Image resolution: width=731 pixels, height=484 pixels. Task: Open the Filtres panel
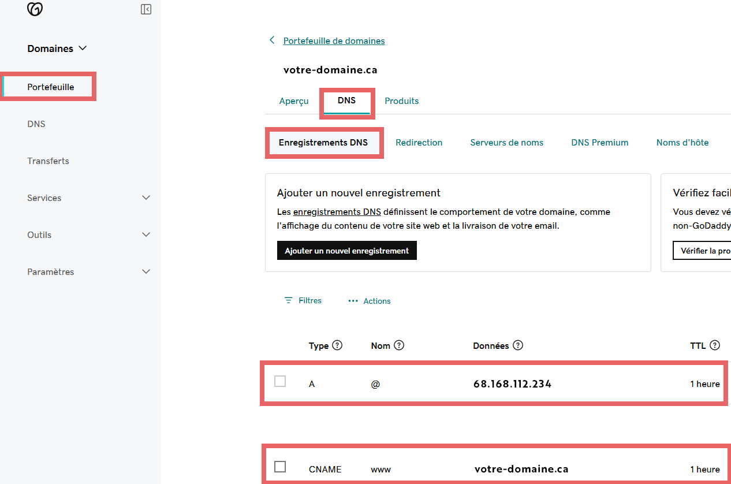click(303, 300)
